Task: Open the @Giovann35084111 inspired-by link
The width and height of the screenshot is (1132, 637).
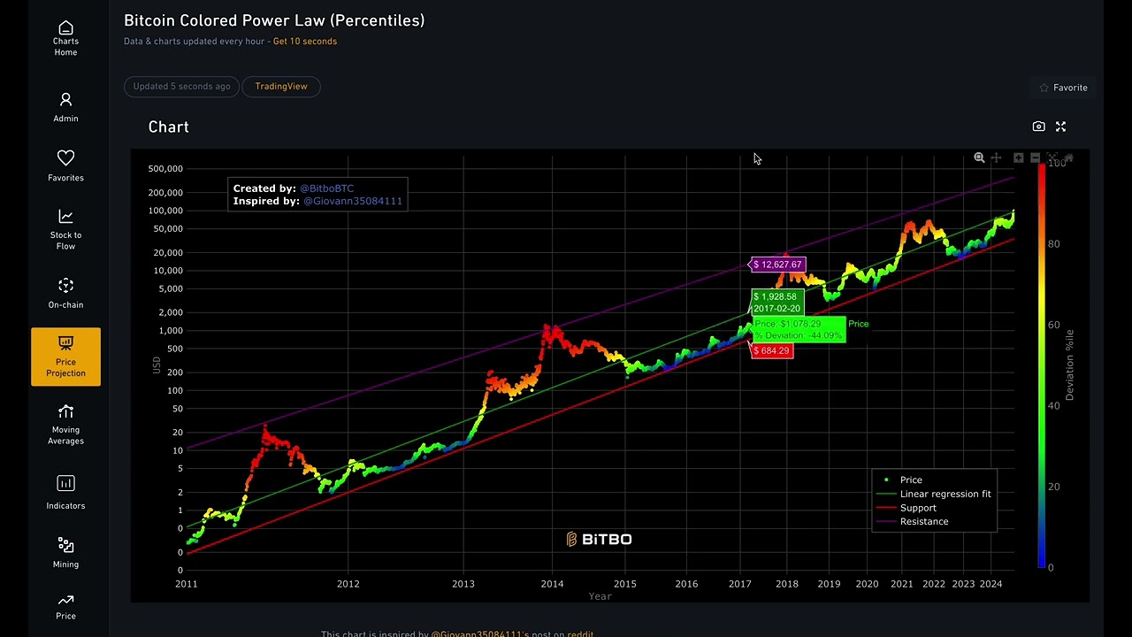Action: [353, 201]
